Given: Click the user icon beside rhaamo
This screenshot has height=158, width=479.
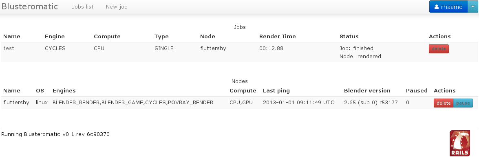Looking at the screenshot, I should pyautogui.click(x=437, y=7).
